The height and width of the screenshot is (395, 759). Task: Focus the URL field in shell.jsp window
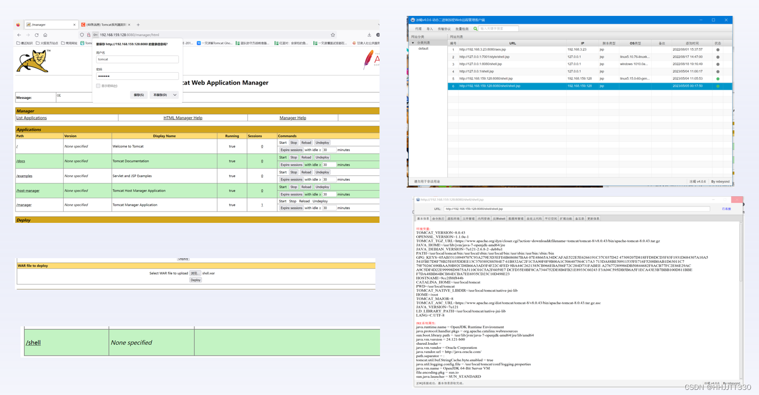point(577,209)
